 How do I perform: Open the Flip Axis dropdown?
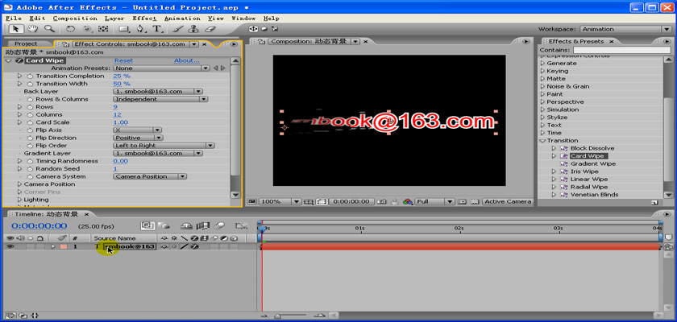137,130
